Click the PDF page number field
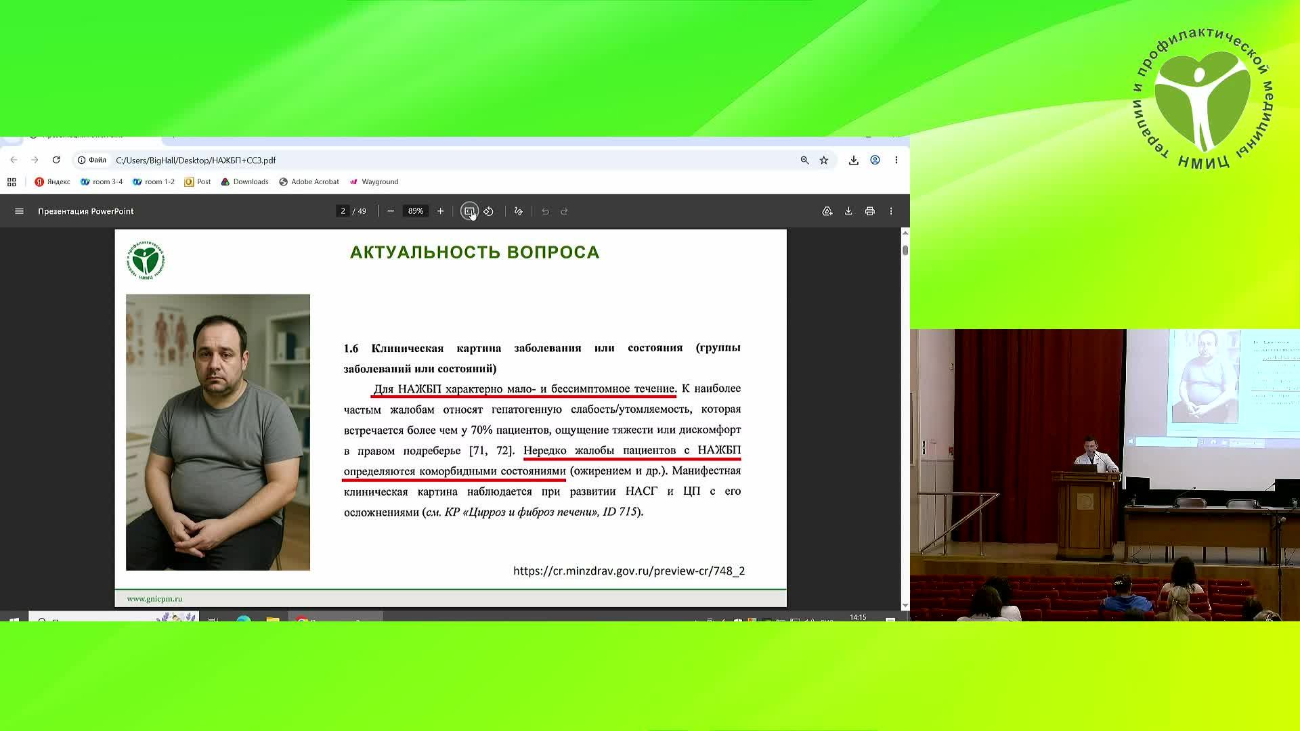The height and width of the screenshot is (731, 1300). (343, 211)
